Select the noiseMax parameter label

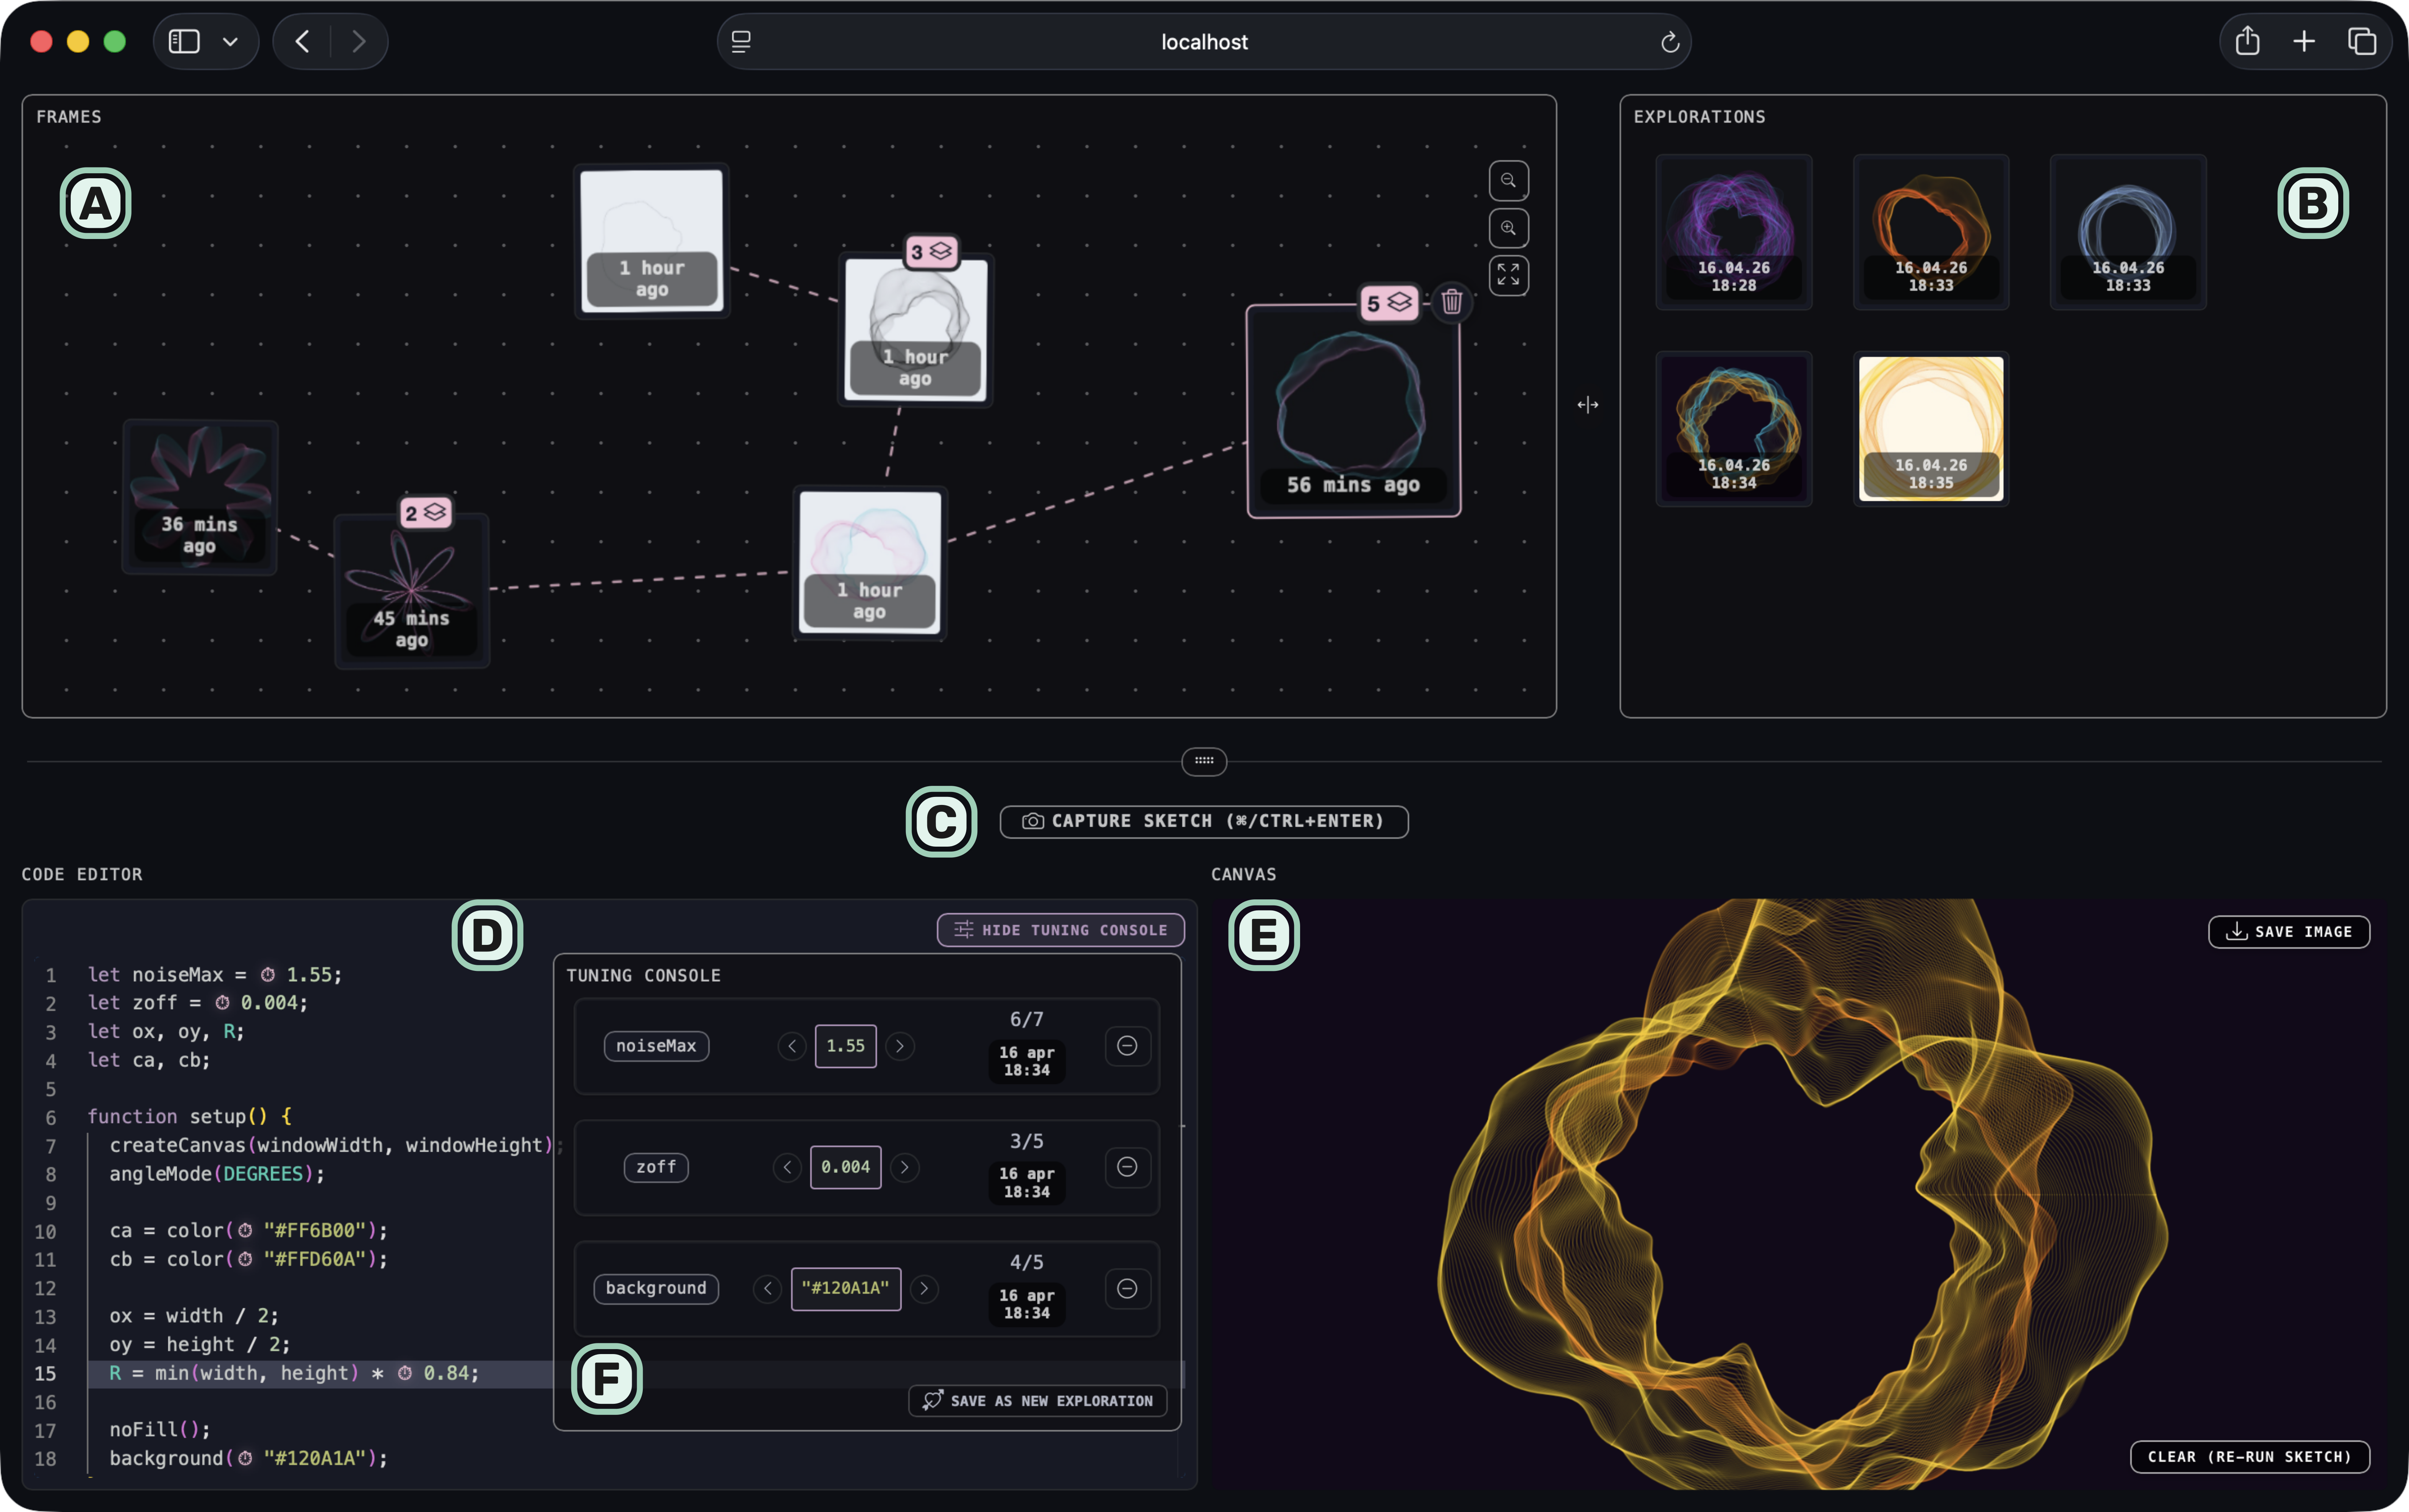point(656,1046)
